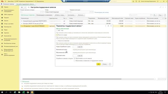Open the Кадры person icon
Image resolution: width=168 pixels, height=94 pixels.
tap(2, 30)
